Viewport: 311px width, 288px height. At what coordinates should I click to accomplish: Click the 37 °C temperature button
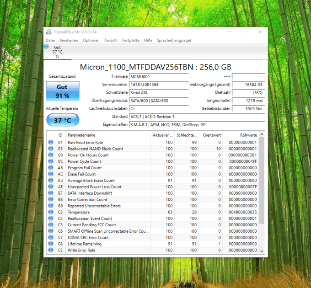point(63,120)
